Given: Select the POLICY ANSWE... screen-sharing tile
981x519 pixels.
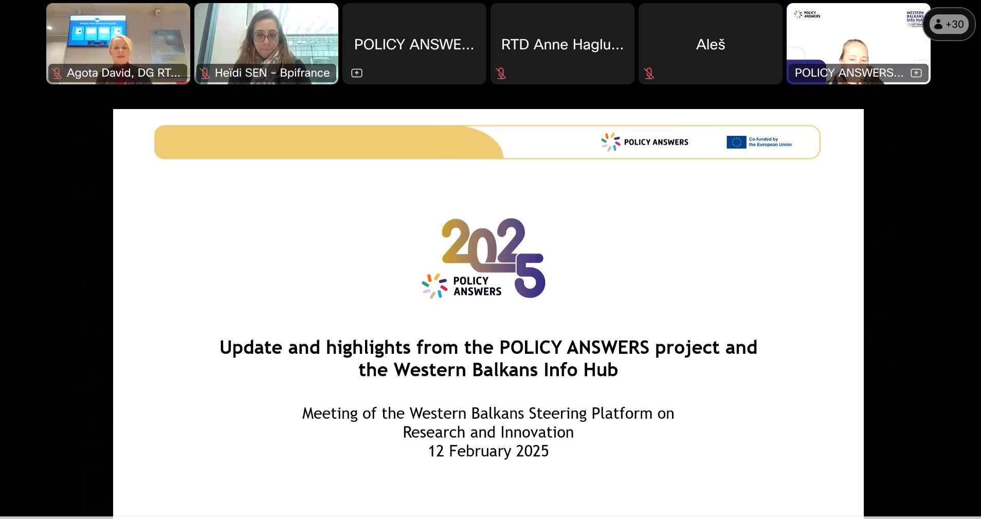Looking at the screenshot, I should point(414,44).
